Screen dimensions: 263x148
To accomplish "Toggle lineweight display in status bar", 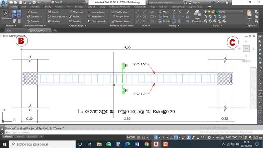I will [x=183, y=137].
